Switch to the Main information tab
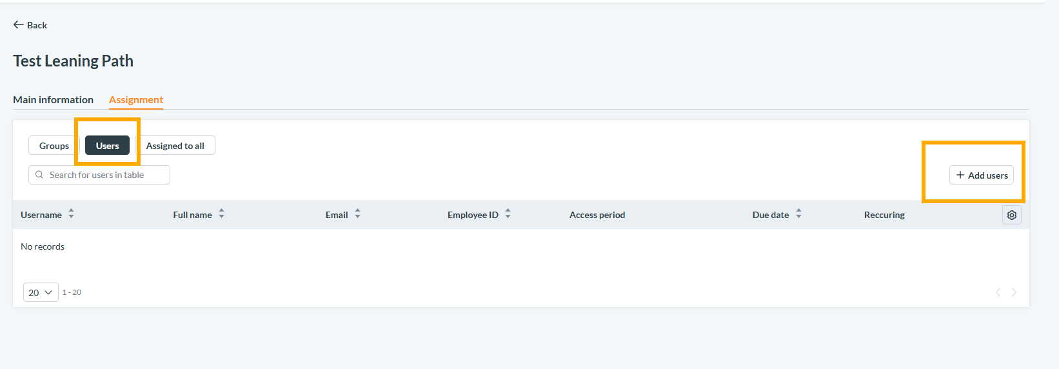Image resolution: width=1059 pixels, height=369 pixels. (x=53, y=99)
